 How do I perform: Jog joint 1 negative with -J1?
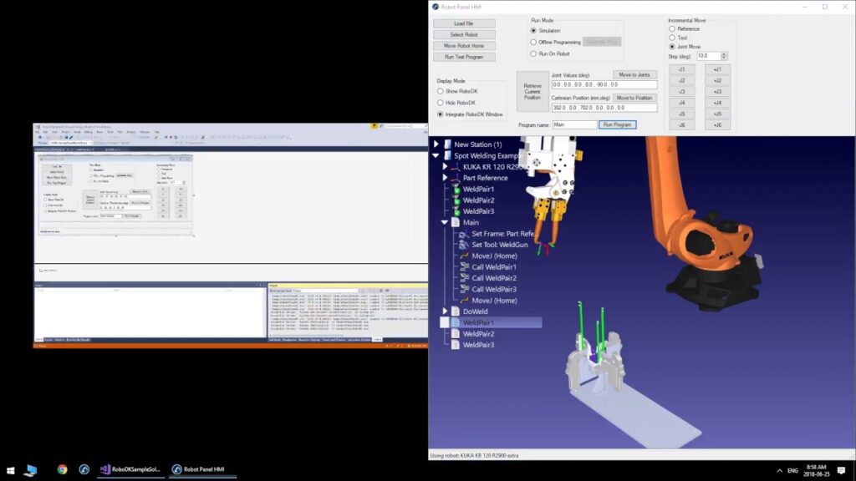pos(682,69)
